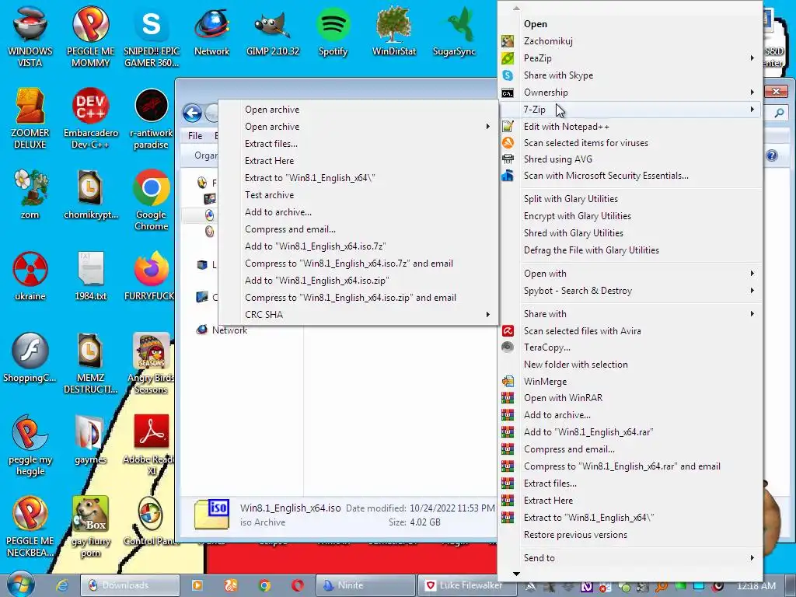
Task: Open the WINDOWS VISTA desktop icon
Action: tap(30, 38)
